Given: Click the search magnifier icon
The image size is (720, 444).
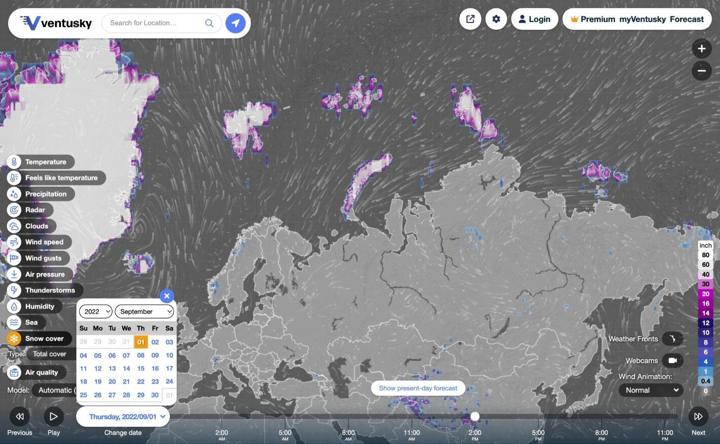Looking at the screenshot, I should coord(209,23).
